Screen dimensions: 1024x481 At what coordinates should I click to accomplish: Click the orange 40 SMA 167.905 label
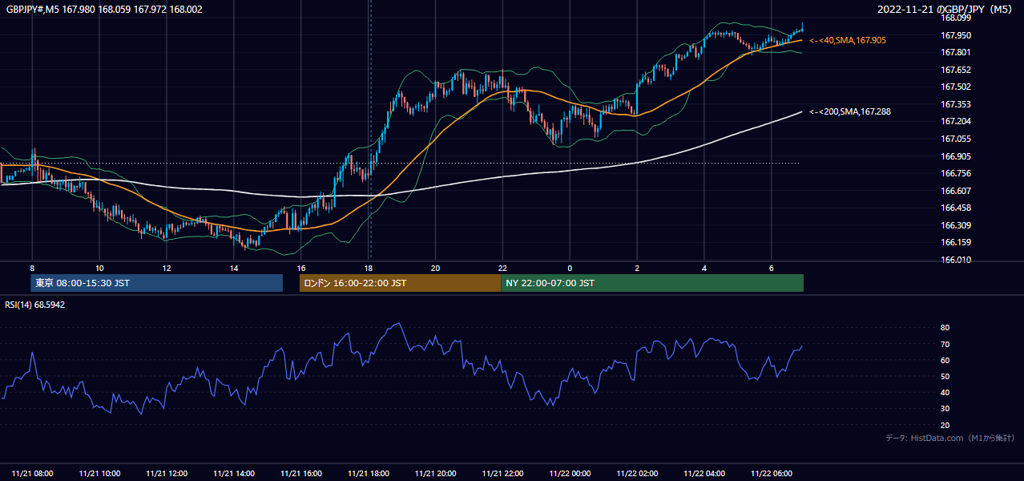848,40
